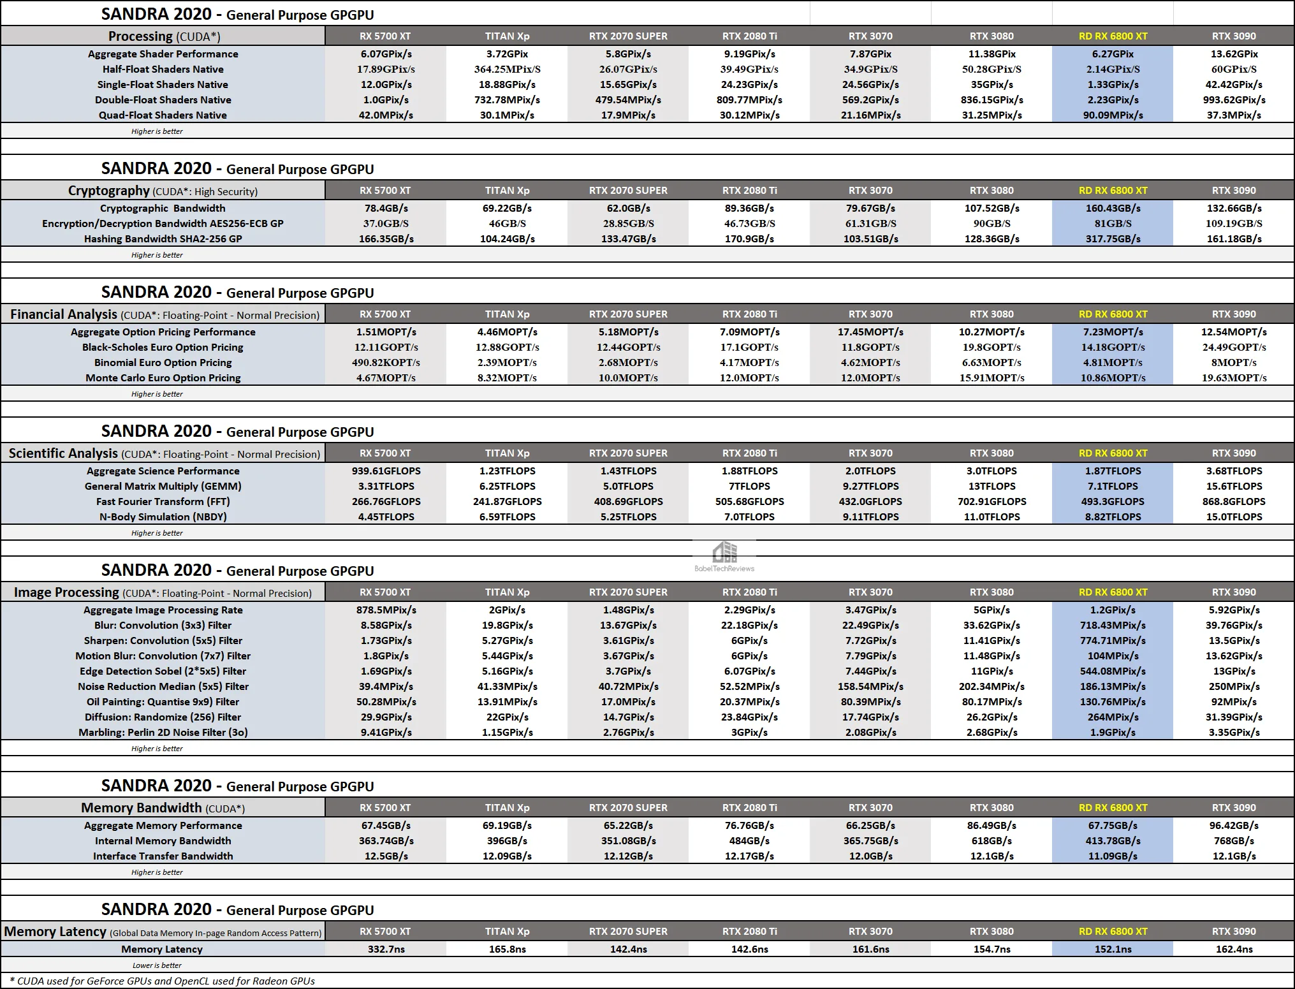
Task: Select the 152.1ns RX 6800 XT latency
Action: pos(1113,949)
